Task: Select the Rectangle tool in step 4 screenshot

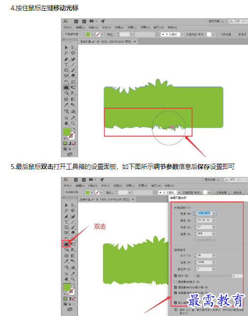Action: 66,70
